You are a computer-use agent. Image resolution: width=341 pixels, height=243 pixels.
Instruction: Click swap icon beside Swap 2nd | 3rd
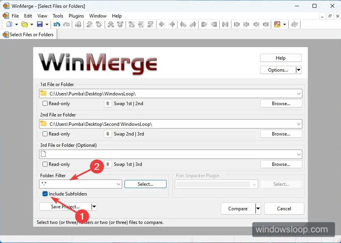108,134
